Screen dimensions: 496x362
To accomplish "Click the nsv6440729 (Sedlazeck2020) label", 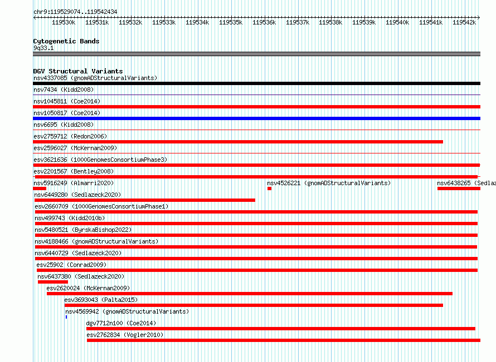I will coord(78,253).
